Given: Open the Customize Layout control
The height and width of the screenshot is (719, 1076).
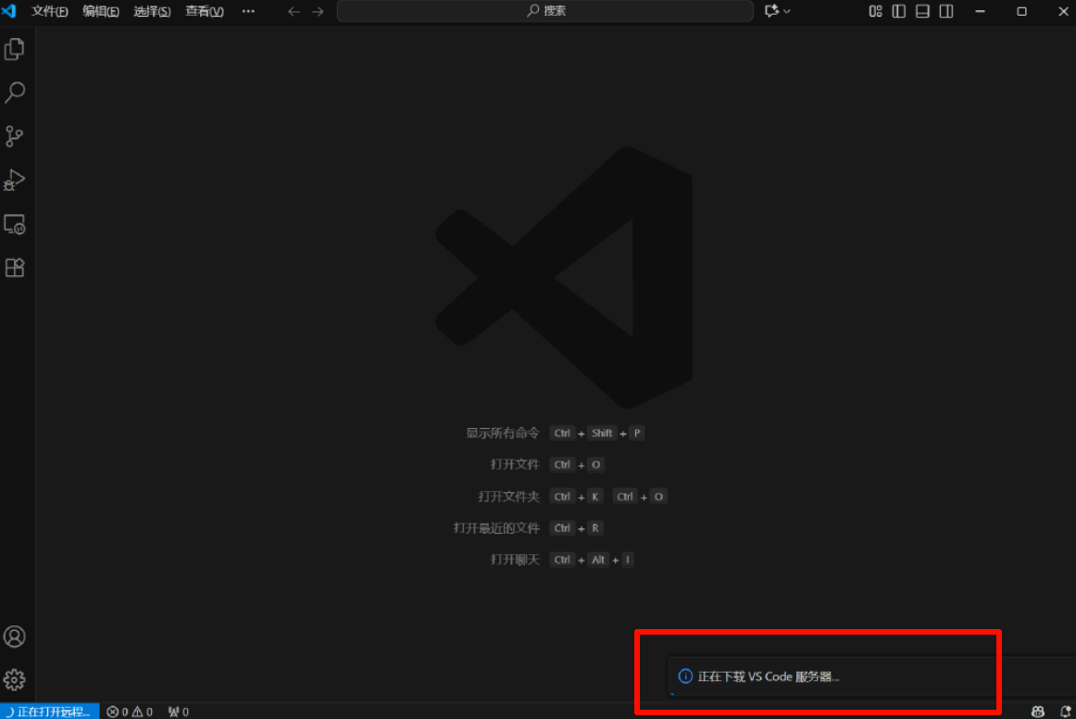Looking at the screenshot, I should pyautogui.click(x=876, y=11).
